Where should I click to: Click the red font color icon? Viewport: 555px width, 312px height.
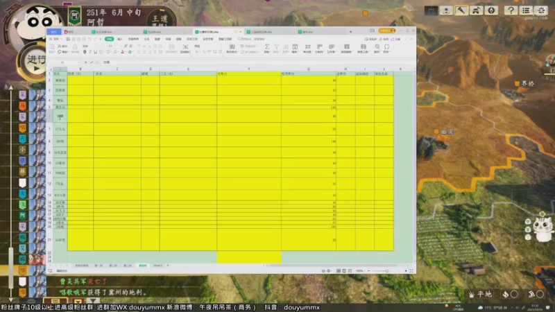coord(123,52)
